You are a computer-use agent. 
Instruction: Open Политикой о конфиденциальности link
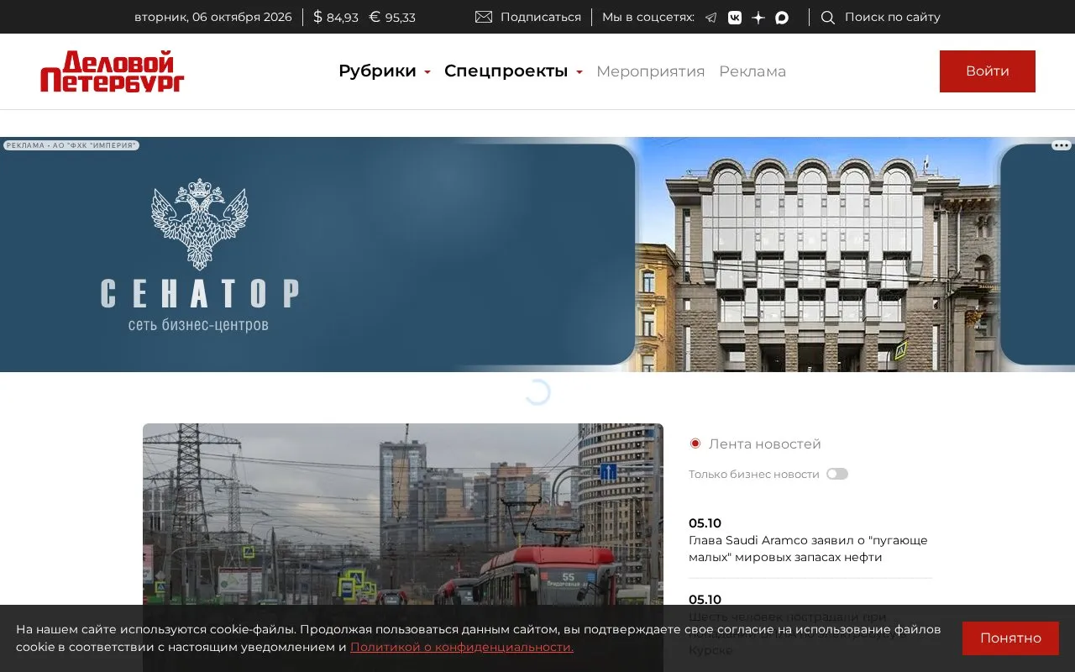click(x=462, y=647)
